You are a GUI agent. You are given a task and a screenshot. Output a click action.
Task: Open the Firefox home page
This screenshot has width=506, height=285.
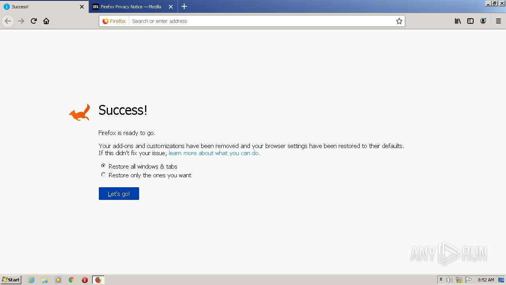pos(46,21)
